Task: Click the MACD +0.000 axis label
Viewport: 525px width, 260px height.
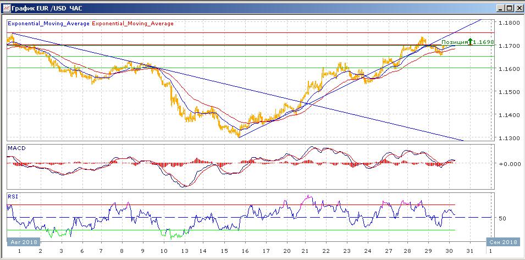Action: [508, 164]
